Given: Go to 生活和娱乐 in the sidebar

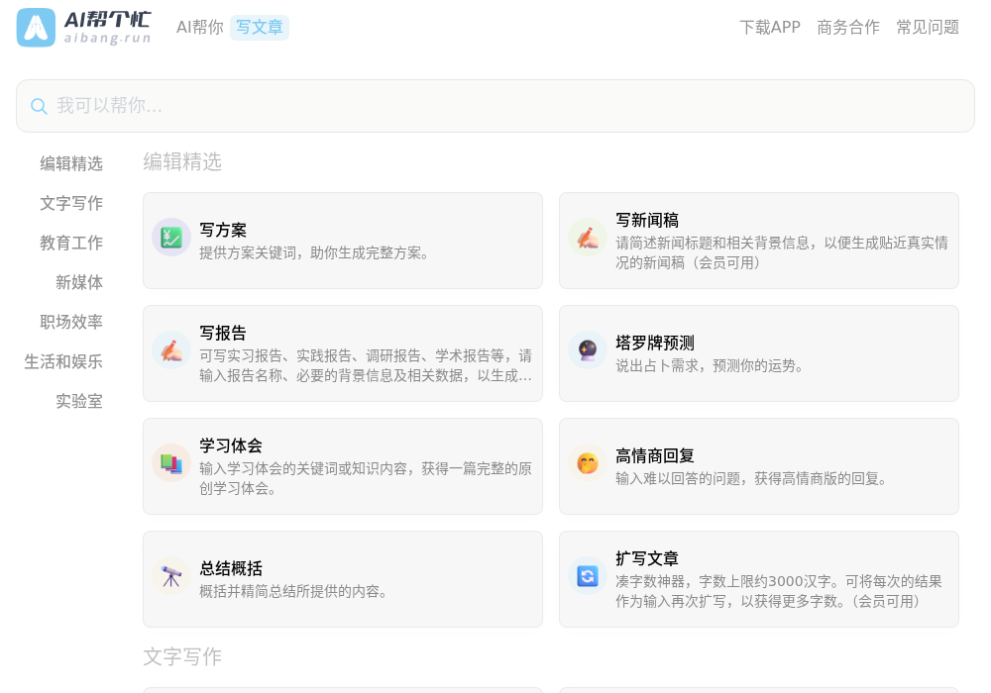Looking at the screenshot, I should point(63,362).
